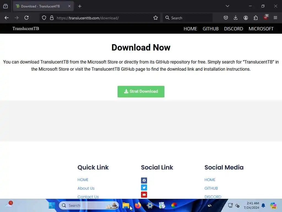Click the site padlock security icon
This screenshot has width=282, height=212.
point(52,18)
